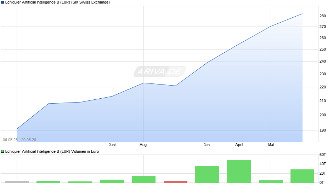Click the 190 price axis label
The height and width of the screenshot is (186, 333).
(323, 130)
